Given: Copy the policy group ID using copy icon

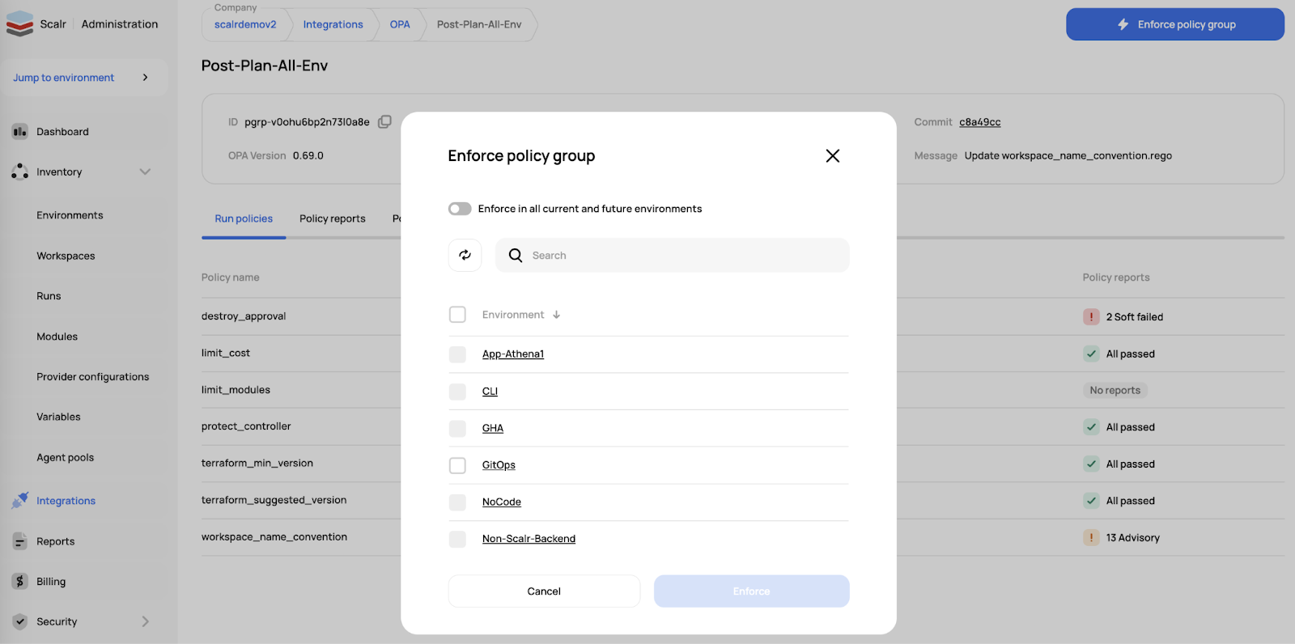Looking at the screenshot, I should (385, 122).
